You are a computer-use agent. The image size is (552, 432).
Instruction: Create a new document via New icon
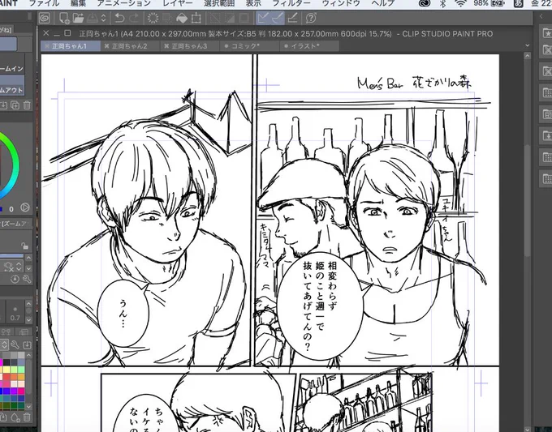tap(64, 18)
